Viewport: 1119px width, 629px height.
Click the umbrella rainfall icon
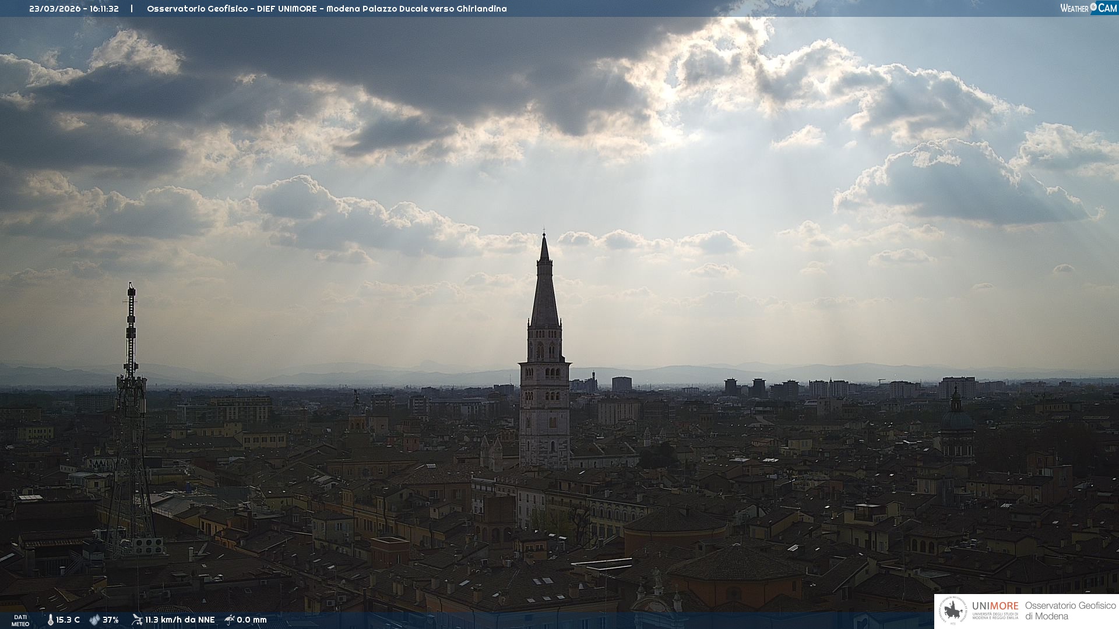230,620
